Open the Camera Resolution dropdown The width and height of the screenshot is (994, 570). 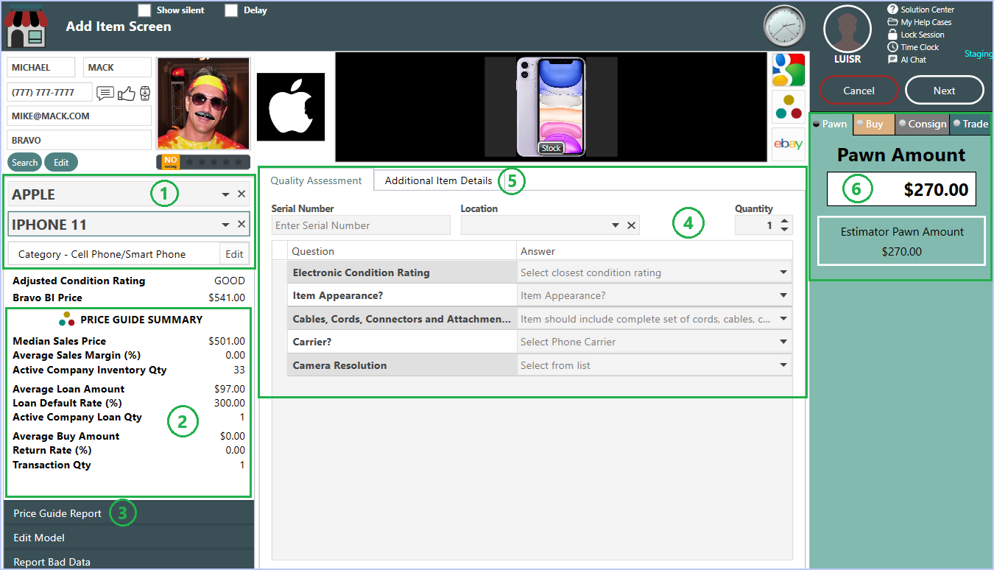point(783,365)
